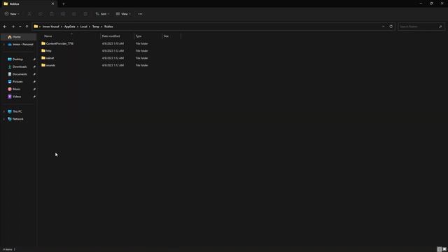The image size is (448, 252).
Task: Go up one folder level
Action: click(27, 27)
